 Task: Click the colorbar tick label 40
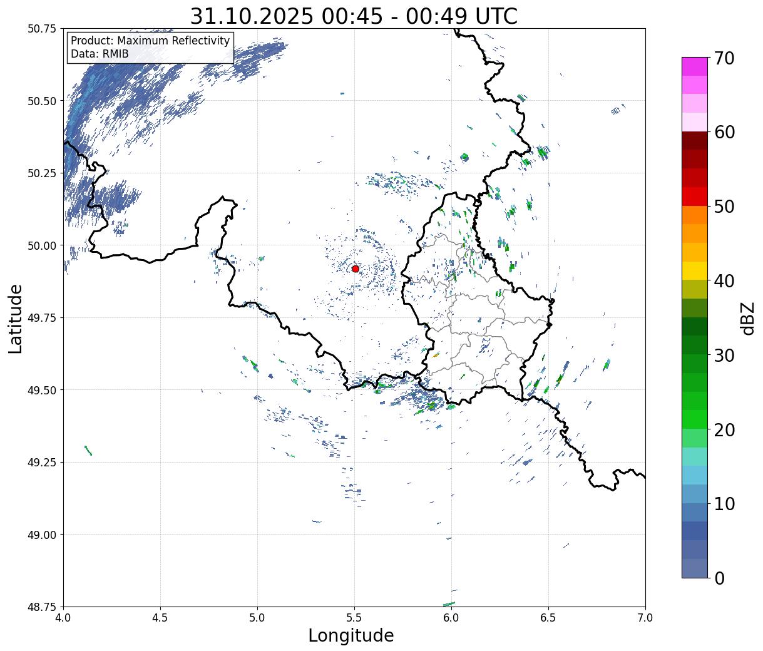pos(724,280)
